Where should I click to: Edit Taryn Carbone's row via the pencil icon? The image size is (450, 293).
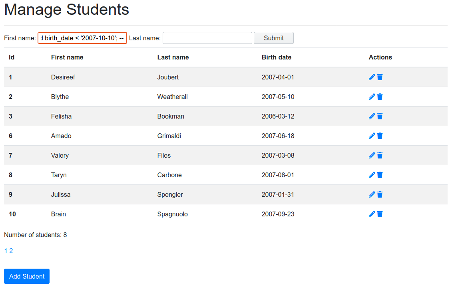coord(372,175)
